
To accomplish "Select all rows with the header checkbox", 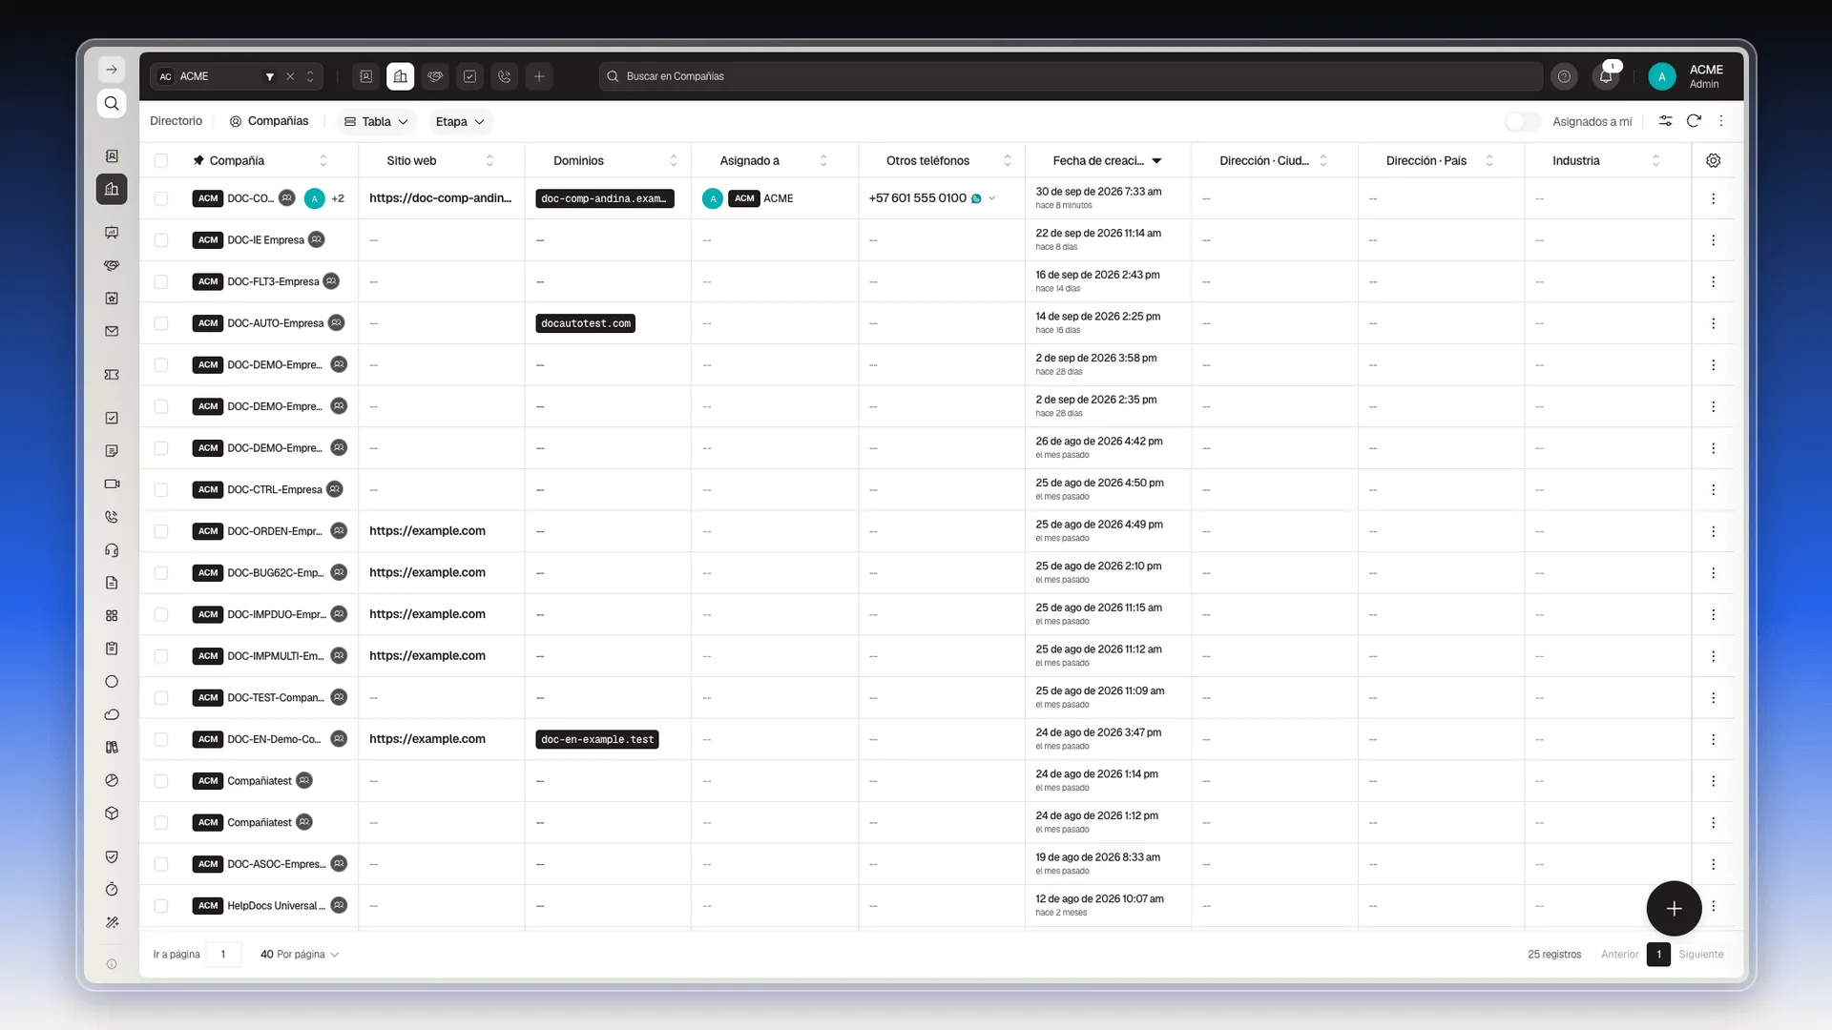I will click(x=161, y=160).
